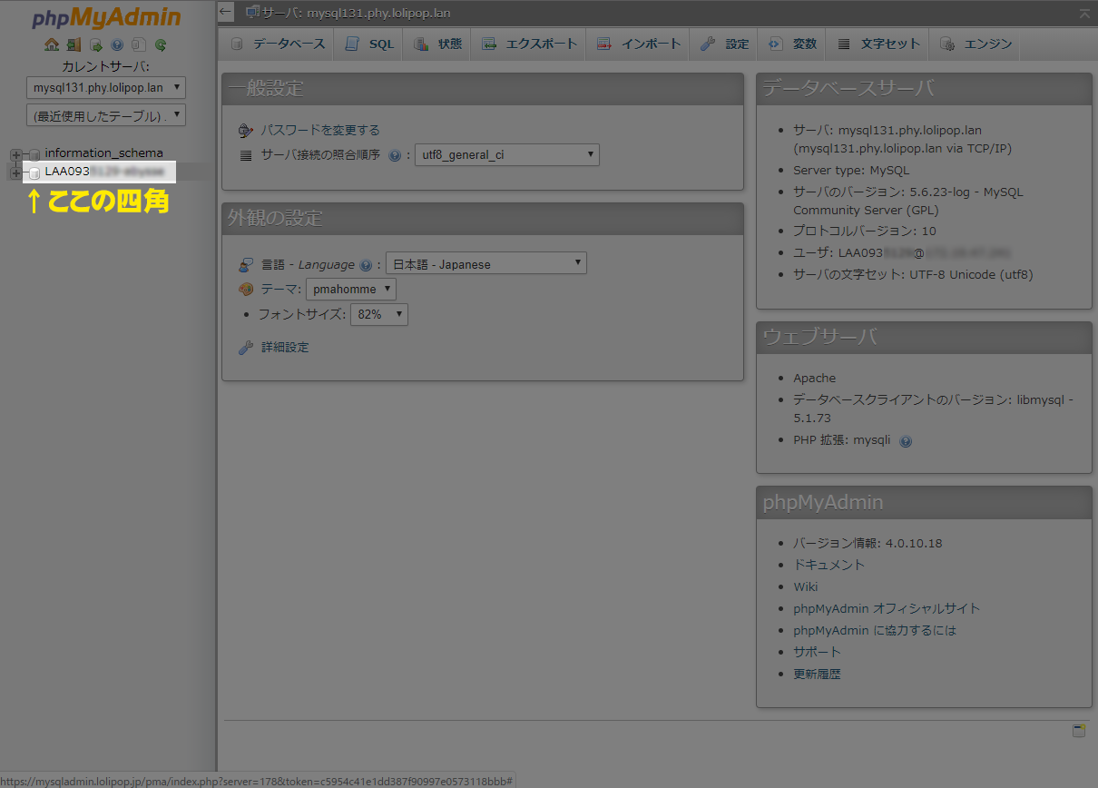Screen dimensions: 1098x788
Task: Open phpMyAdmin オフィシャルサイト link
Action: [x=887, y=608]
